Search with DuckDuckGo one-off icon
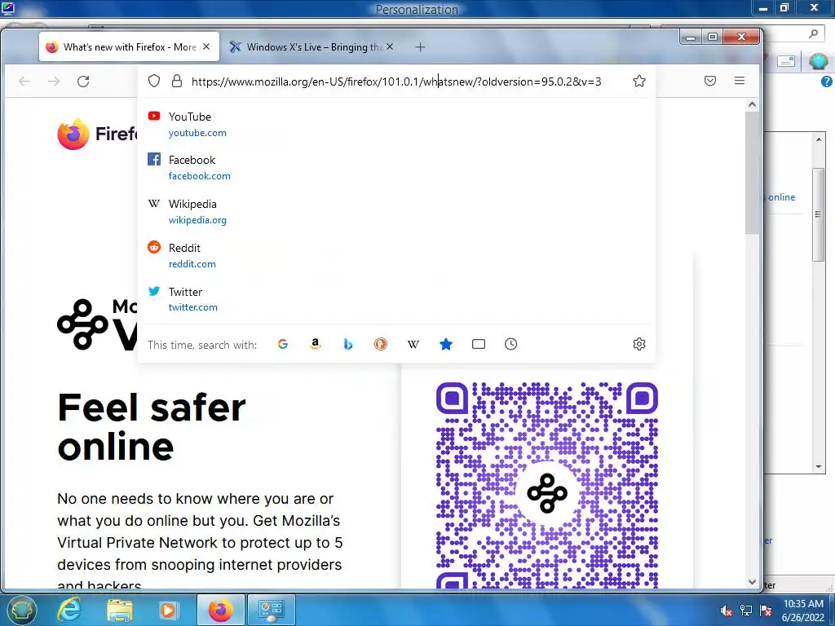 click(380, 345)
